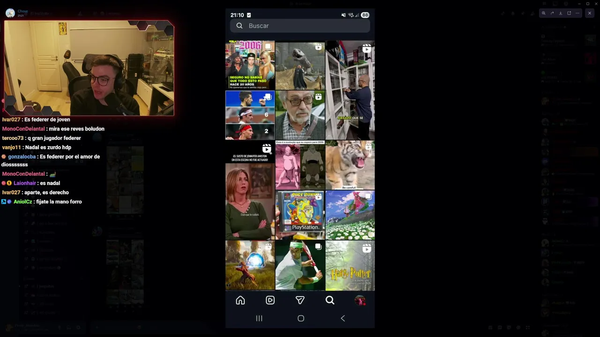Open the Jennifer Aniston scene reel
Viewport: 600px width, 337px height.
click(x=250, y=190)
